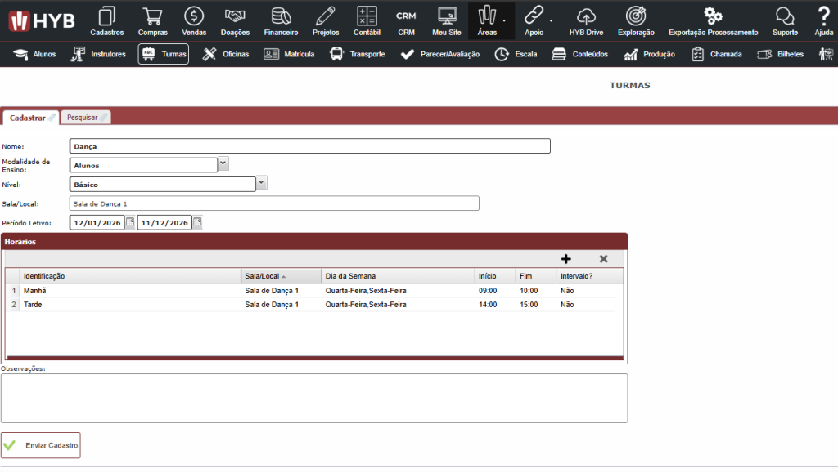Click the Observações text area
Screen dimensions: 838x473
click(x=314, y=398)
